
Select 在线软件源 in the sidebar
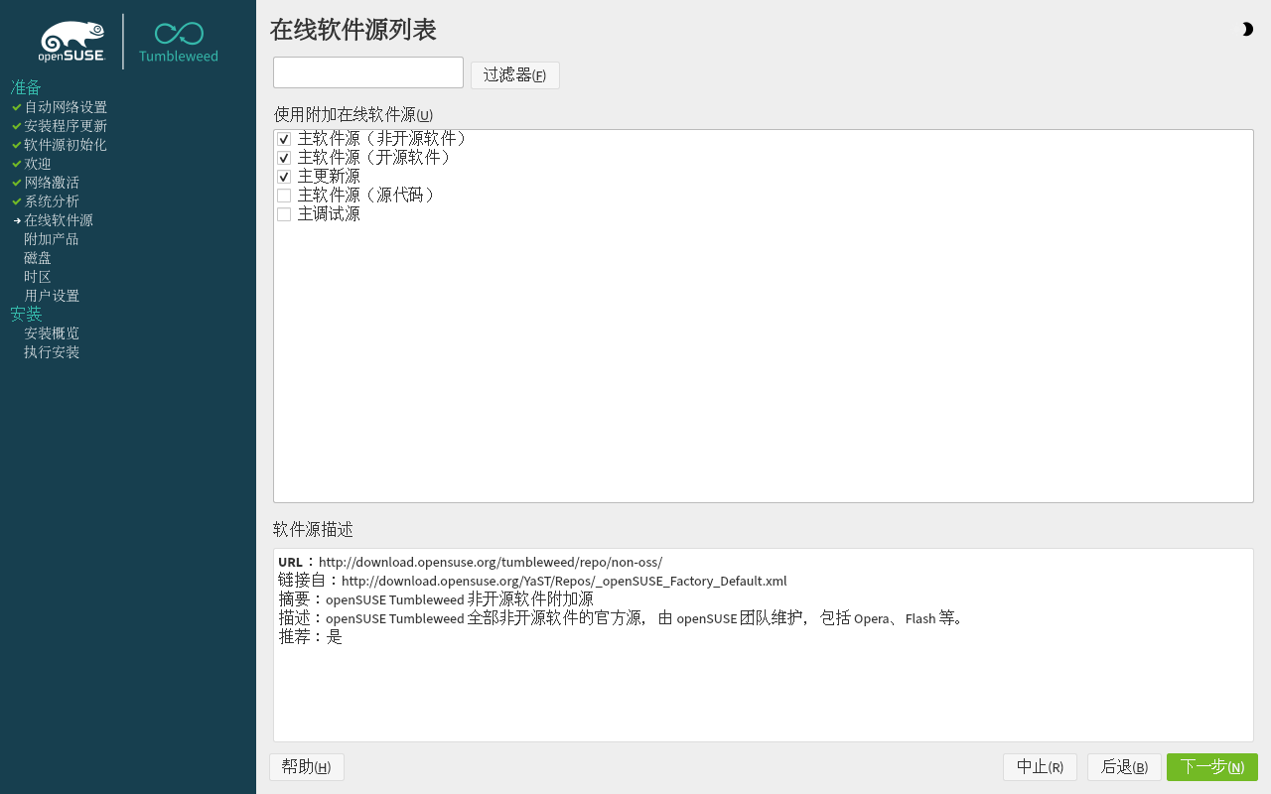click(x=59, y=219)
